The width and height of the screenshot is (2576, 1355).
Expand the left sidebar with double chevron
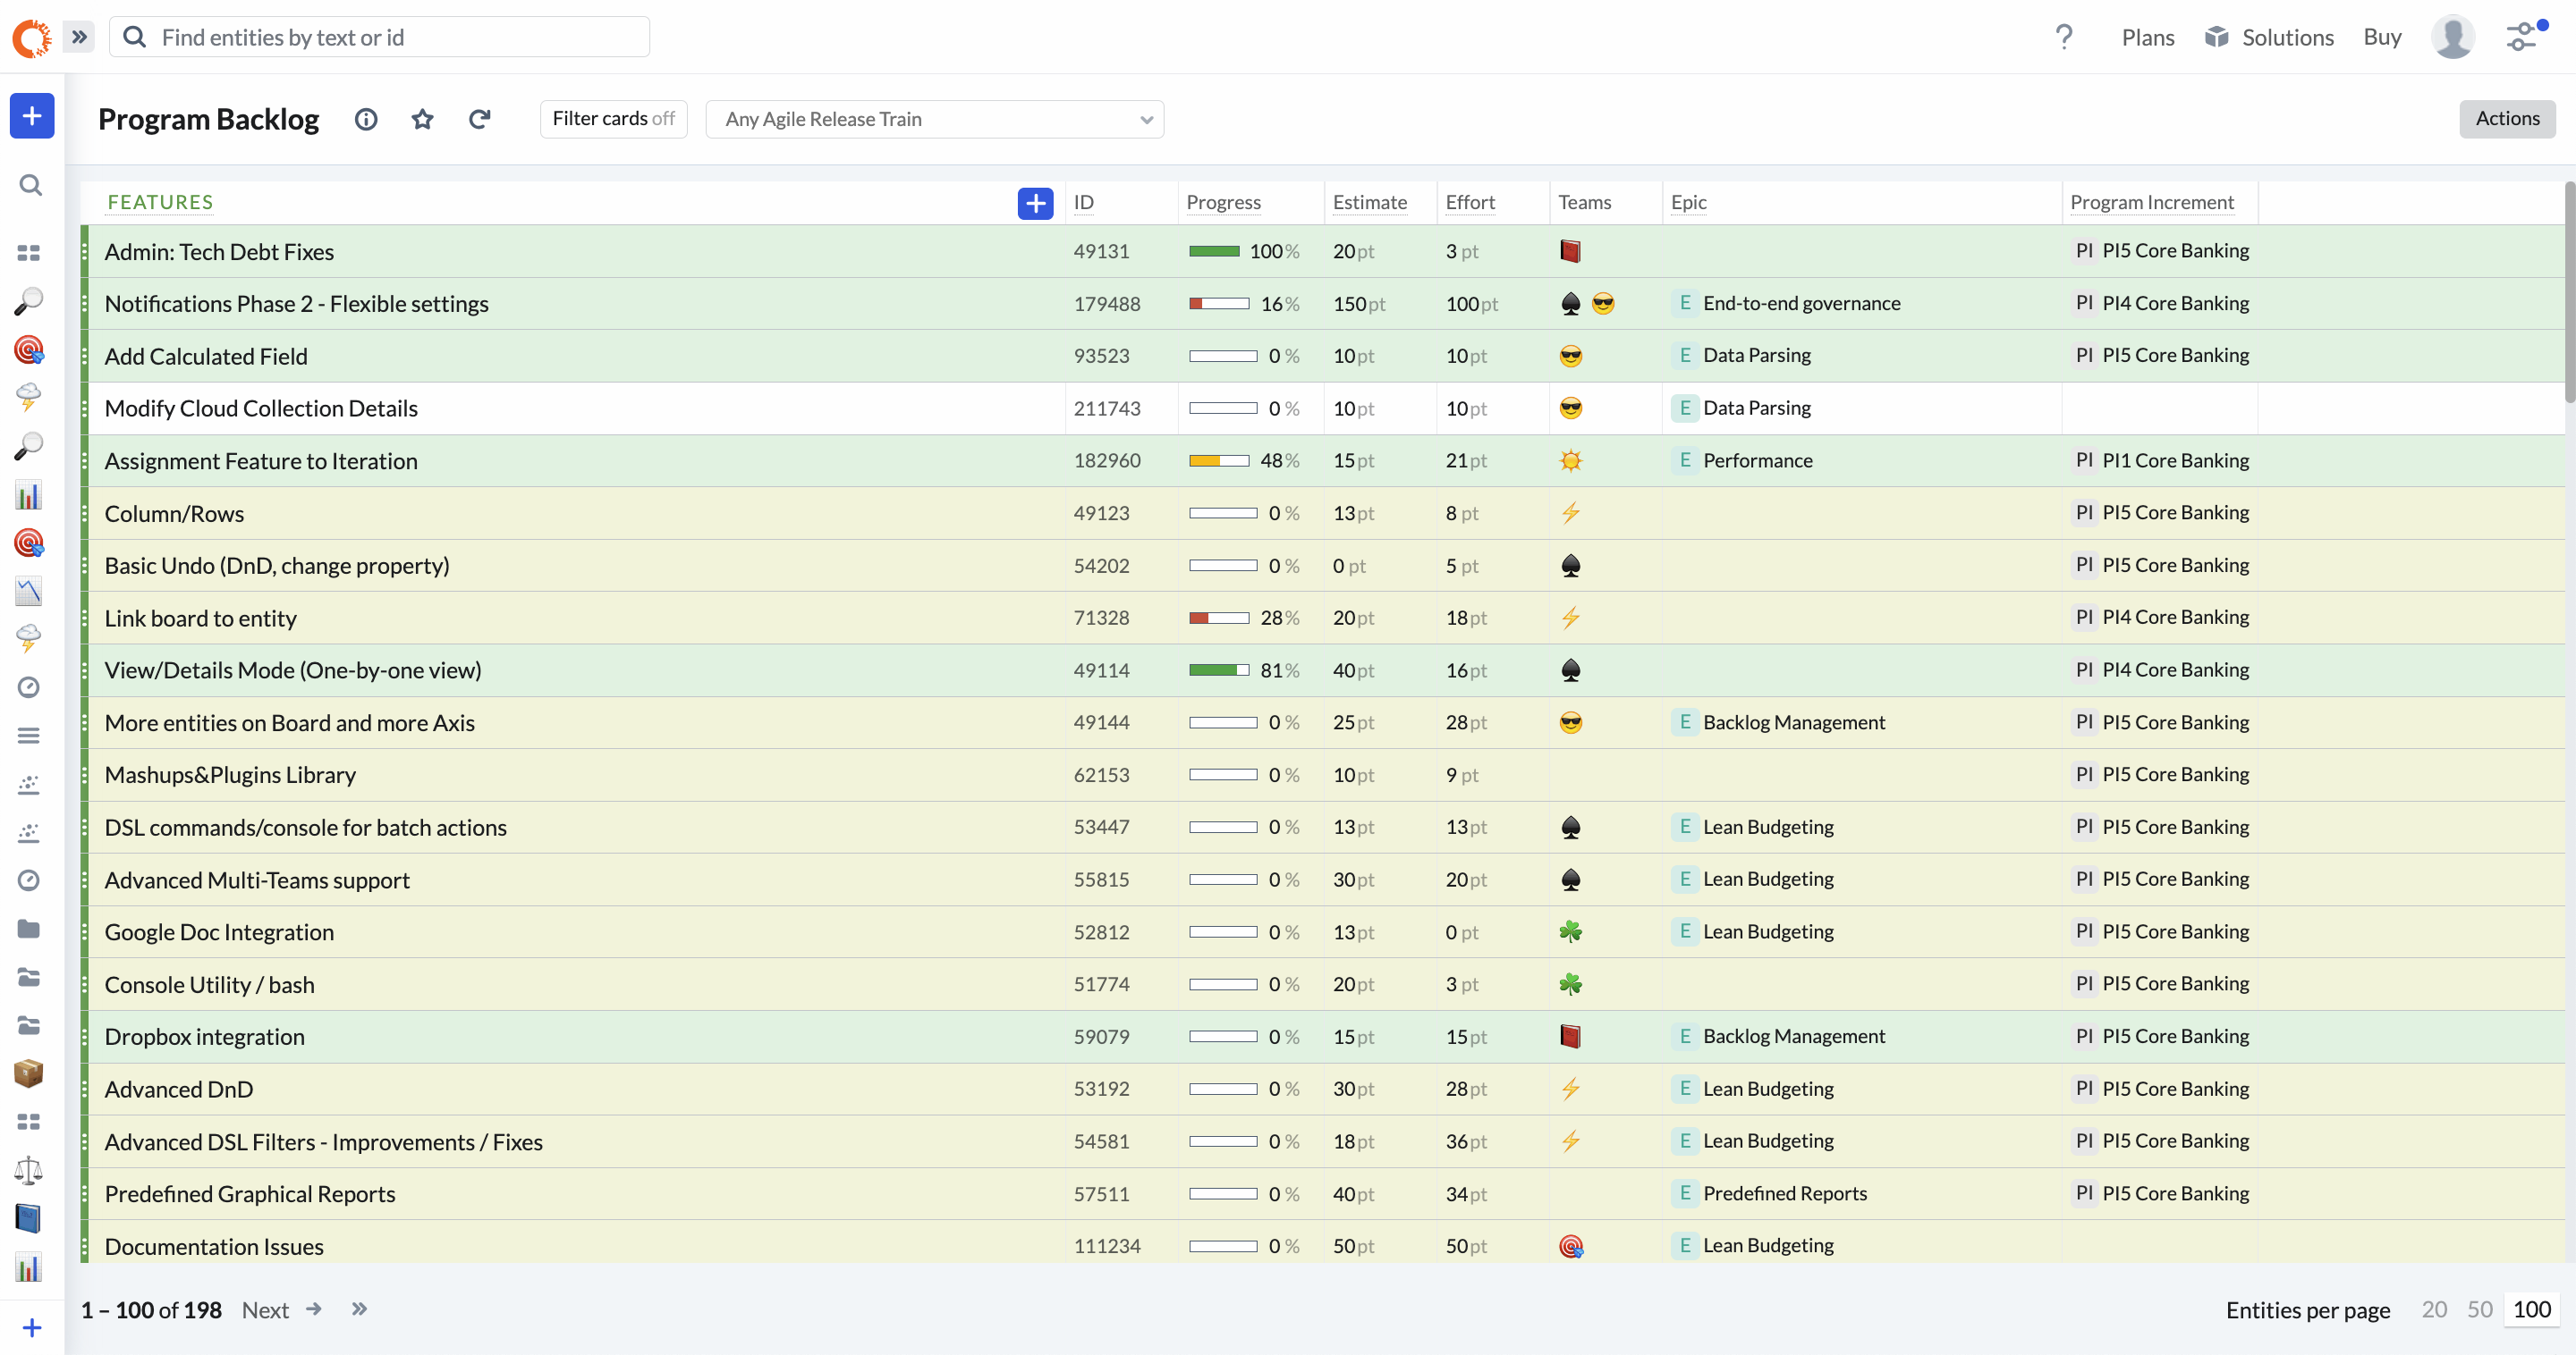coord(79,37)
